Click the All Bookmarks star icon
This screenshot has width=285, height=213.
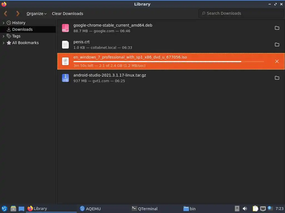[9, 43]
